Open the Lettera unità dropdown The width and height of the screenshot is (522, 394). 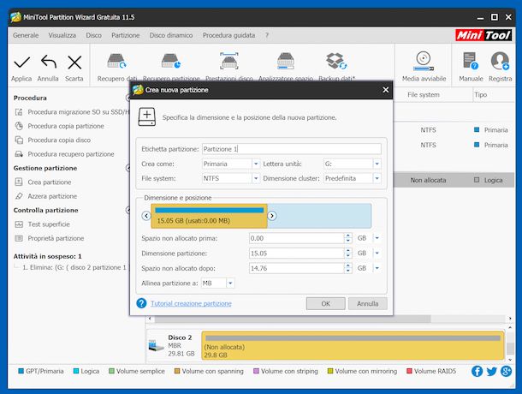click(x=377, y=164)
